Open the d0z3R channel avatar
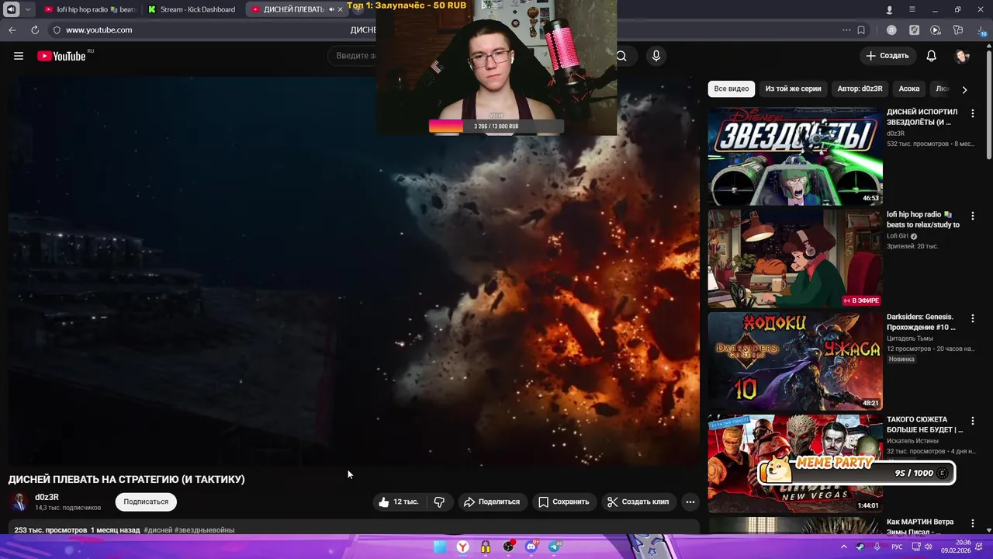993x559 pixels. coord(19,502)
